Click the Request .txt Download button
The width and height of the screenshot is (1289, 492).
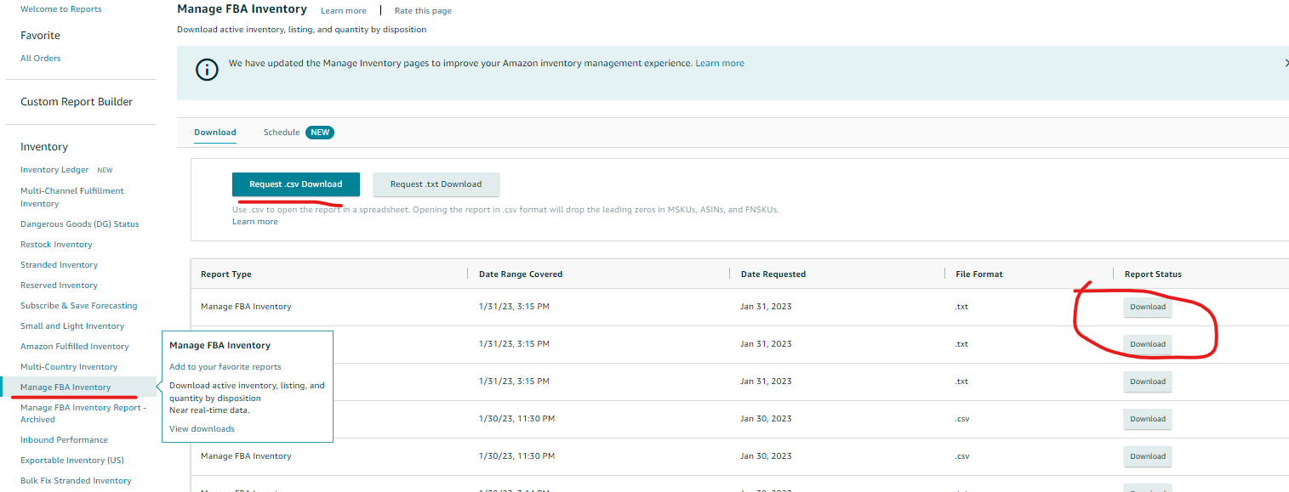[436, 184]
